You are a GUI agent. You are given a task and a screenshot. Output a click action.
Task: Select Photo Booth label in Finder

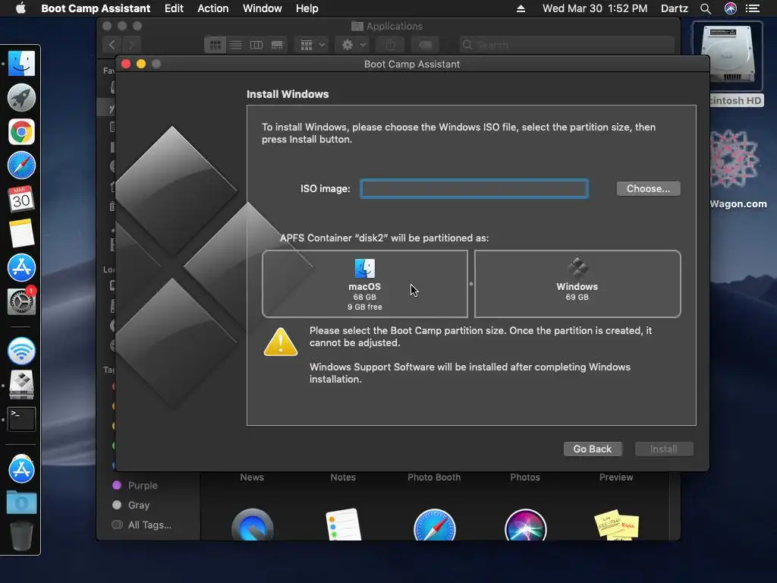click(x=434, y=477)
